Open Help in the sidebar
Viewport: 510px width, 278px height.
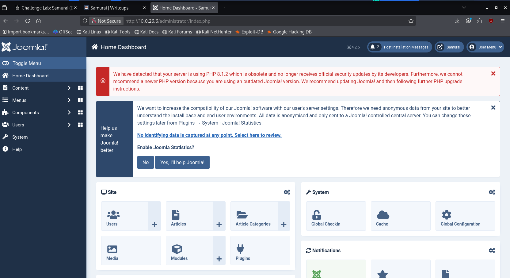(43, 149)
